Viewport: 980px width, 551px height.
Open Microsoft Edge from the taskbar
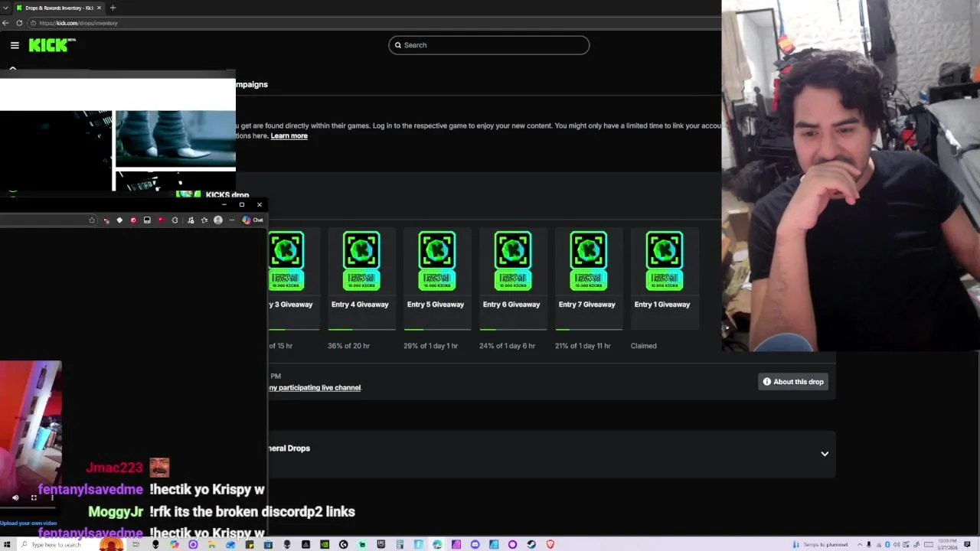coord(437,544)
